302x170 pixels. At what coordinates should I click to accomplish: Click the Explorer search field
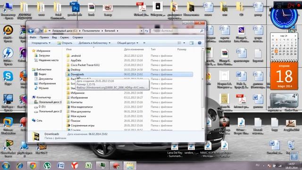point(177,31)
